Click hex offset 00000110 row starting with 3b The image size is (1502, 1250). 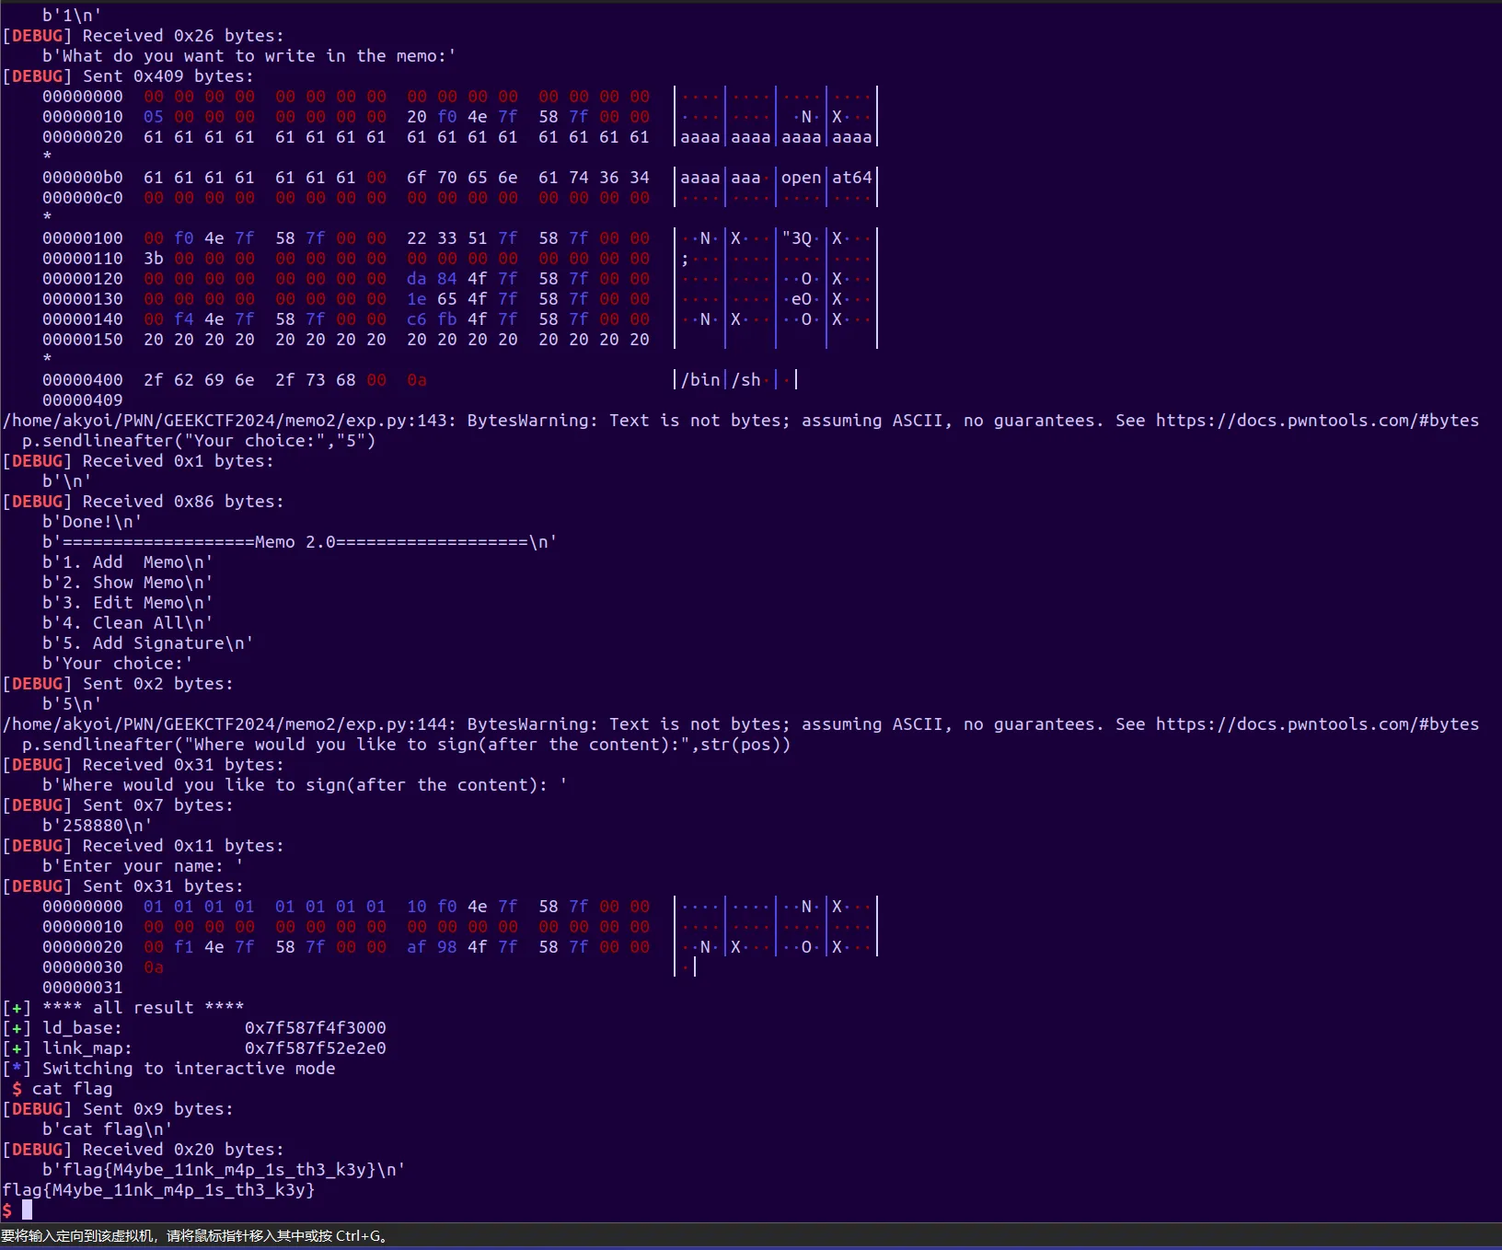pos(459,258)
